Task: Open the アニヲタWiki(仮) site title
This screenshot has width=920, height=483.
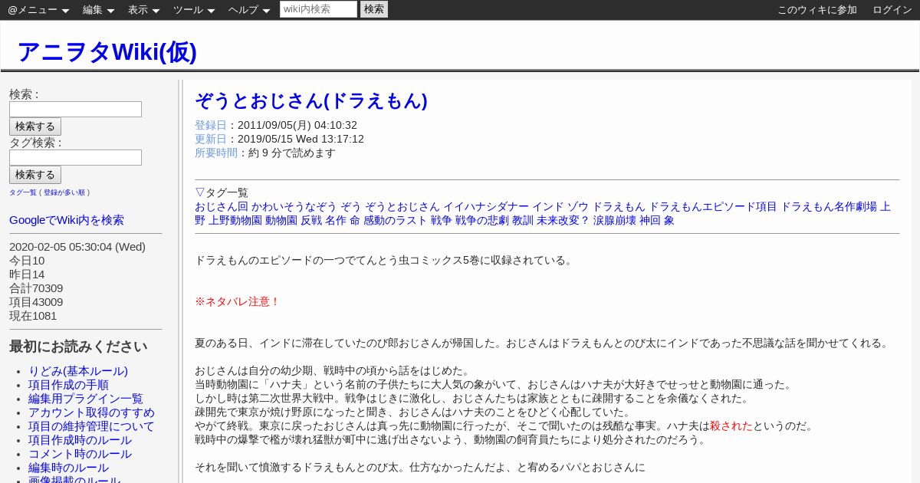Action: pos(107,51)
